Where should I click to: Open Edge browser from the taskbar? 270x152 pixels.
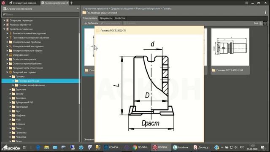pyautogui.click(x=38, y=147)
